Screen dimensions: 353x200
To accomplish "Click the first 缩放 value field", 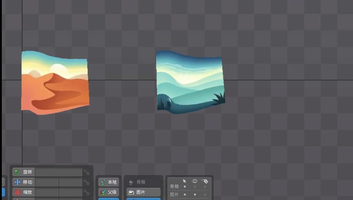I will 47,192.
